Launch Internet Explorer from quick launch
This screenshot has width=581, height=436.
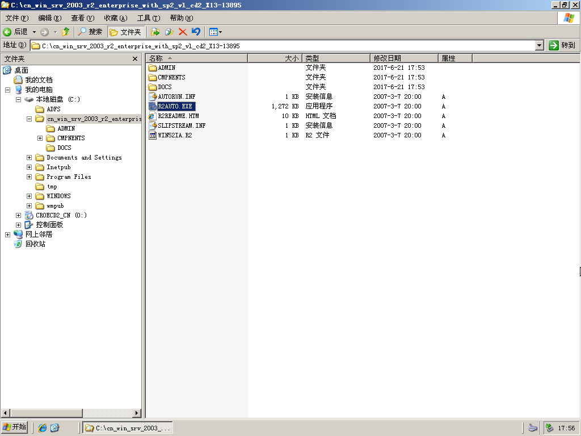(x=43, y=427)
